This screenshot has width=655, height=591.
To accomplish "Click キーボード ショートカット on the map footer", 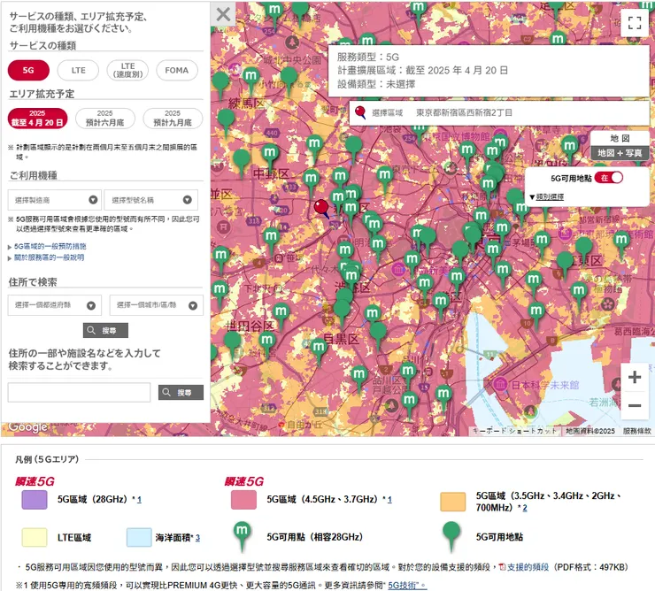I will click(x=515, y=431).
